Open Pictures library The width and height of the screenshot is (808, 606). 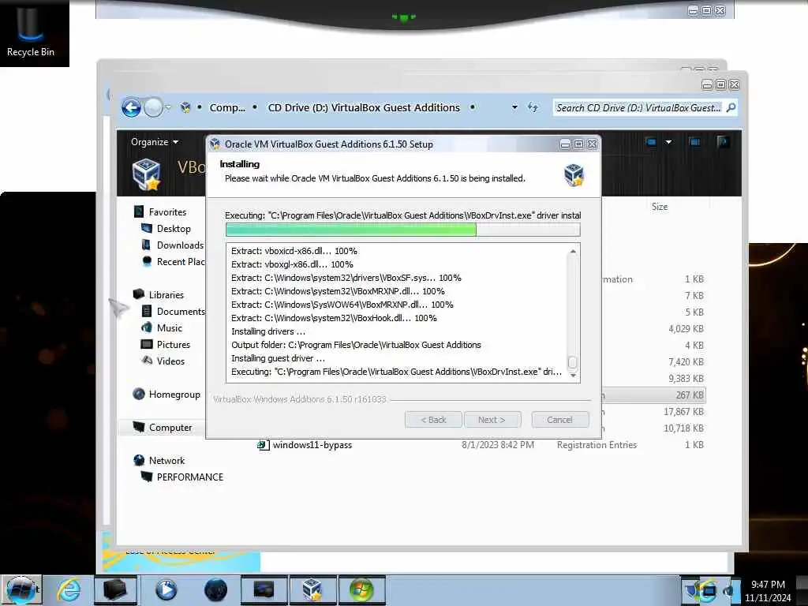173,344
